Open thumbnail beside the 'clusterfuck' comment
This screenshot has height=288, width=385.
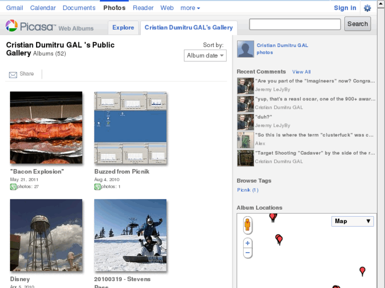pos(246,140)
